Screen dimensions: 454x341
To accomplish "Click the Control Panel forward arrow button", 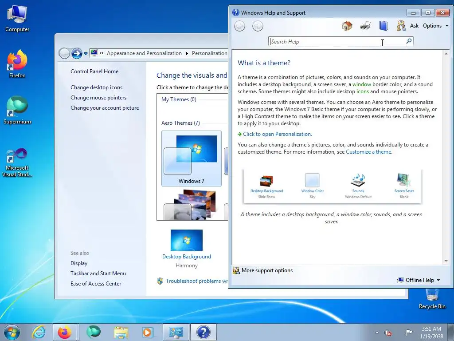I will tap(77, 53).
